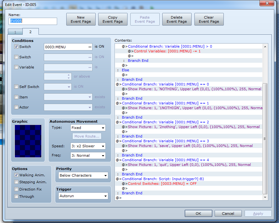Enable the Stepping Anim. option
279x223 pixels.
point(16,182)
